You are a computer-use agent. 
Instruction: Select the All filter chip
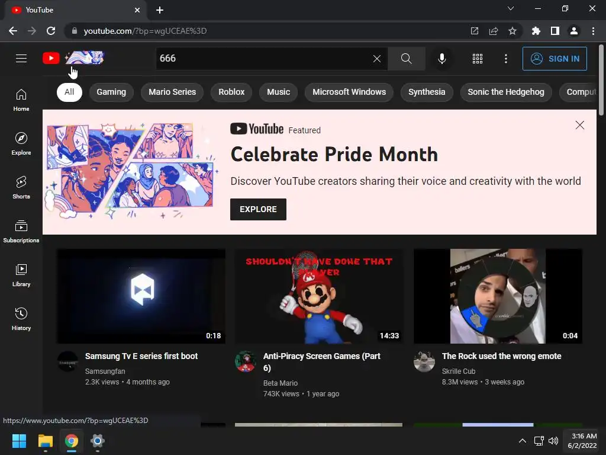coord(69,92)
